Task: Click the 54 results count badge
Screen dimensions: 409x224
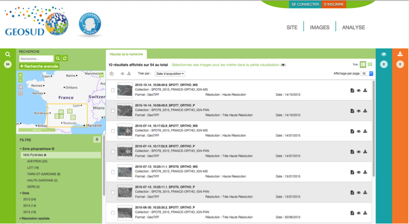Action: 8,64
